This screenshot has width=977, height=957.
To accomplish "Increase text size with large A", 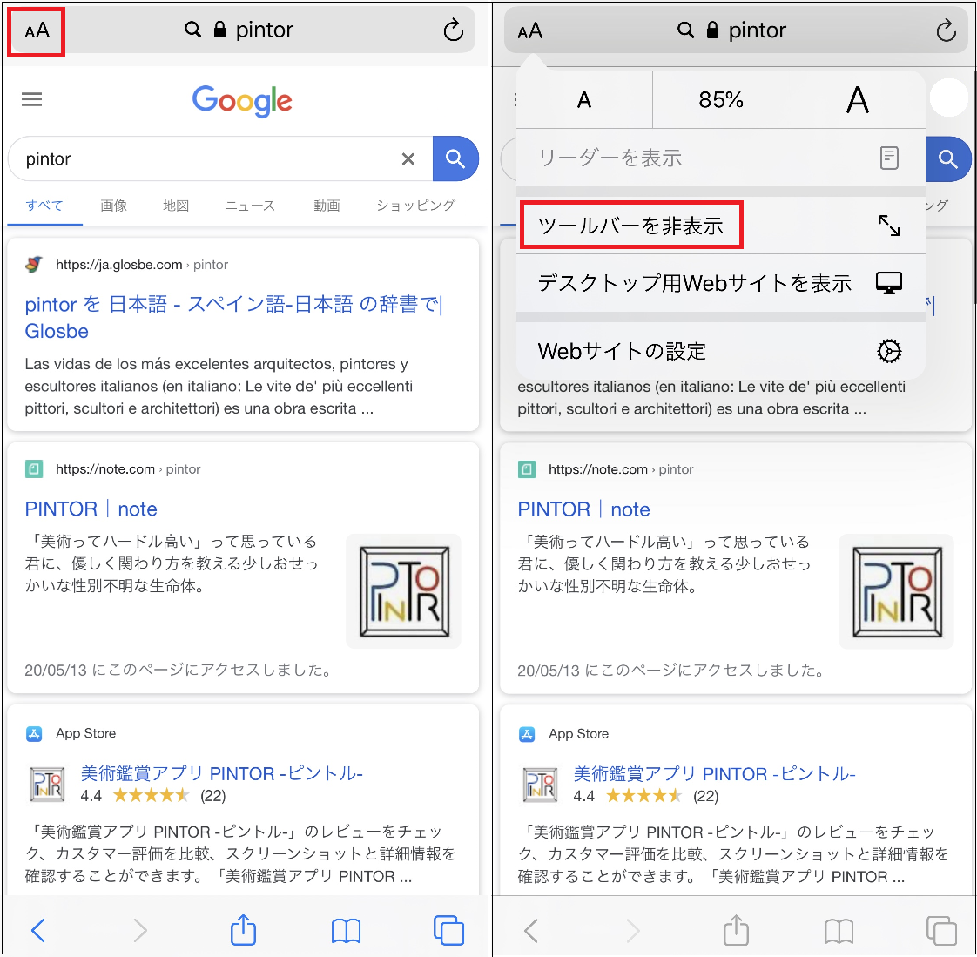I will coord(857,100).
